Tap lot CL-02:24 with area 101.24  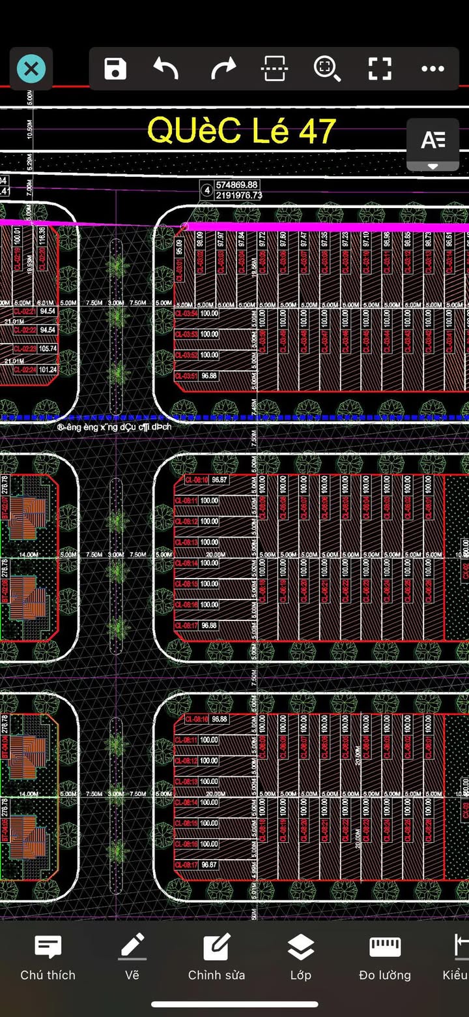pos(26,370)
